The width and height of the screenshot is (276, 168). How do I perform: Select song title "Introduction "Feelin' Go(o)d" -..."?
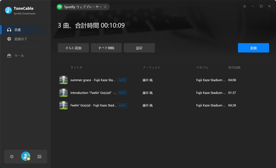coord(93,93)
